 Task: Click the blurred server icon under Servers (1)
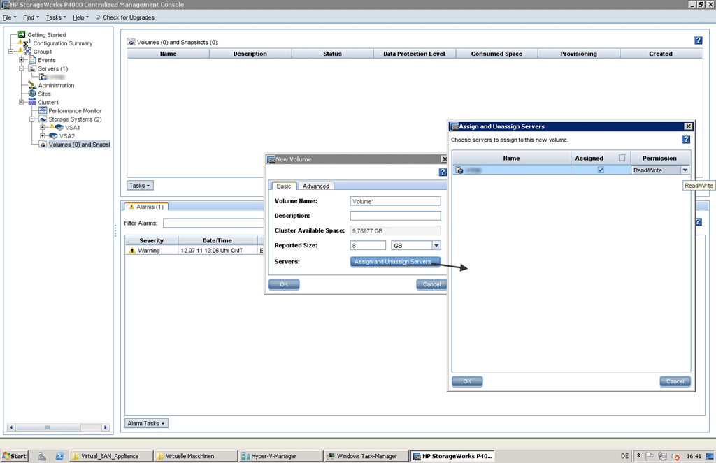pos(43,77)
